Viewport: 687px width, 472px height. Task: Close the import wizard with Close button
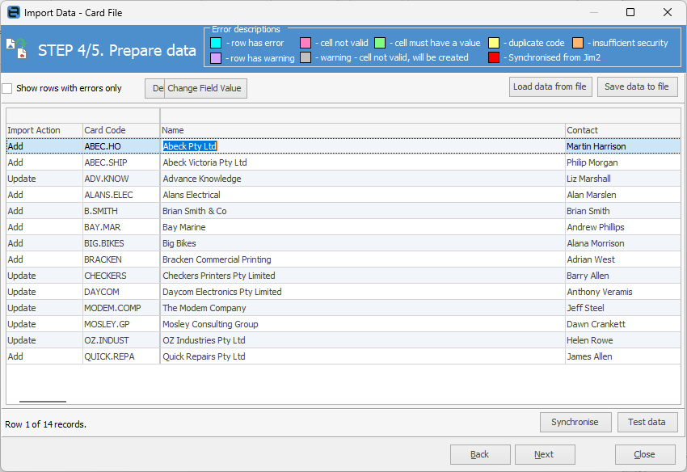coord(645,454)
